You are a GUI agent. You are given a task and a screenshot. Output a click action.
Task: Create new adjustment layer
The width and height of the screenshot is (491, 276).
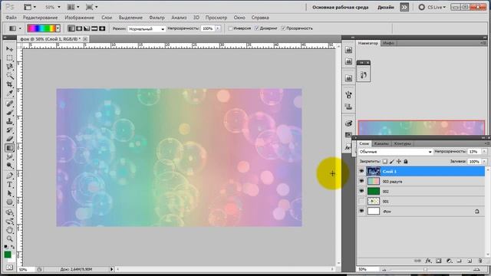click(449, 261)
